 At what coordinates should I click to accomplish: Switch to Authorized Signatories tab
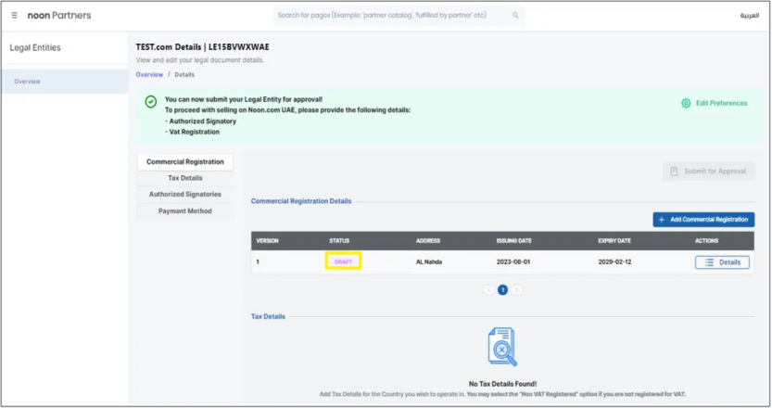click(x=185, y=195)
